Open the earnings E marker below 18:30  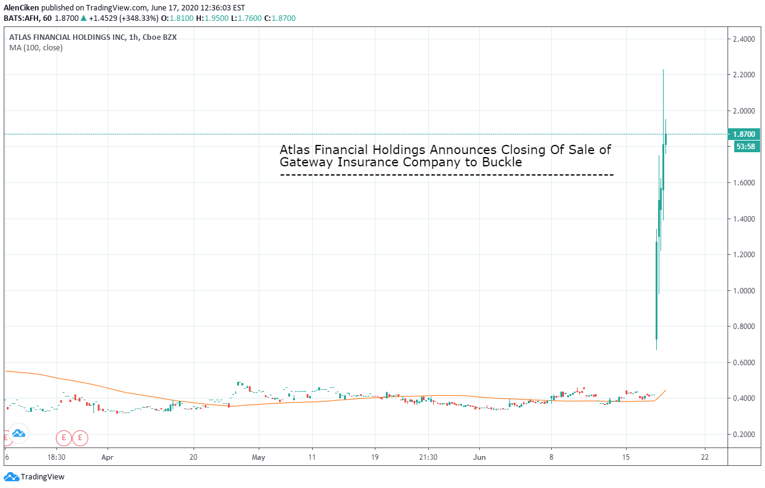tap(63, 438)
